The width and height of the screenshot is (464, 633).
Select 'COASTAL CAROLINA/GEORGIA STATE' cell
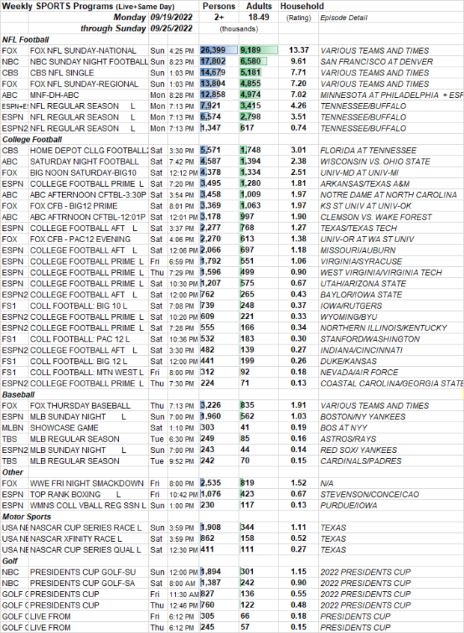coord(391,383)
